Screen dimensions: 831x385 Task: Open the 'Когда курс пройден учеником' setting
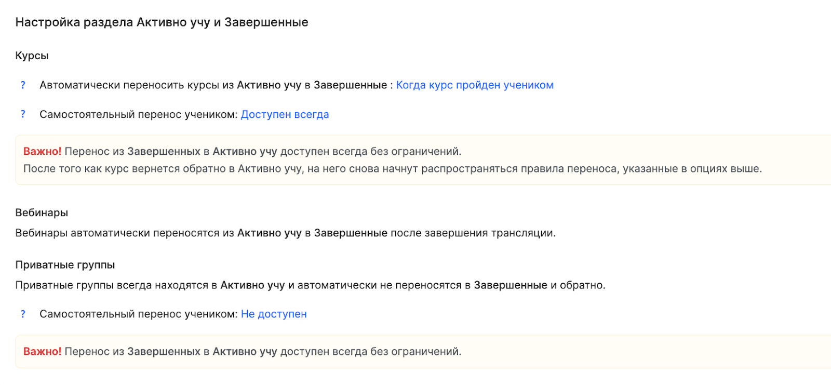point(474,85)
